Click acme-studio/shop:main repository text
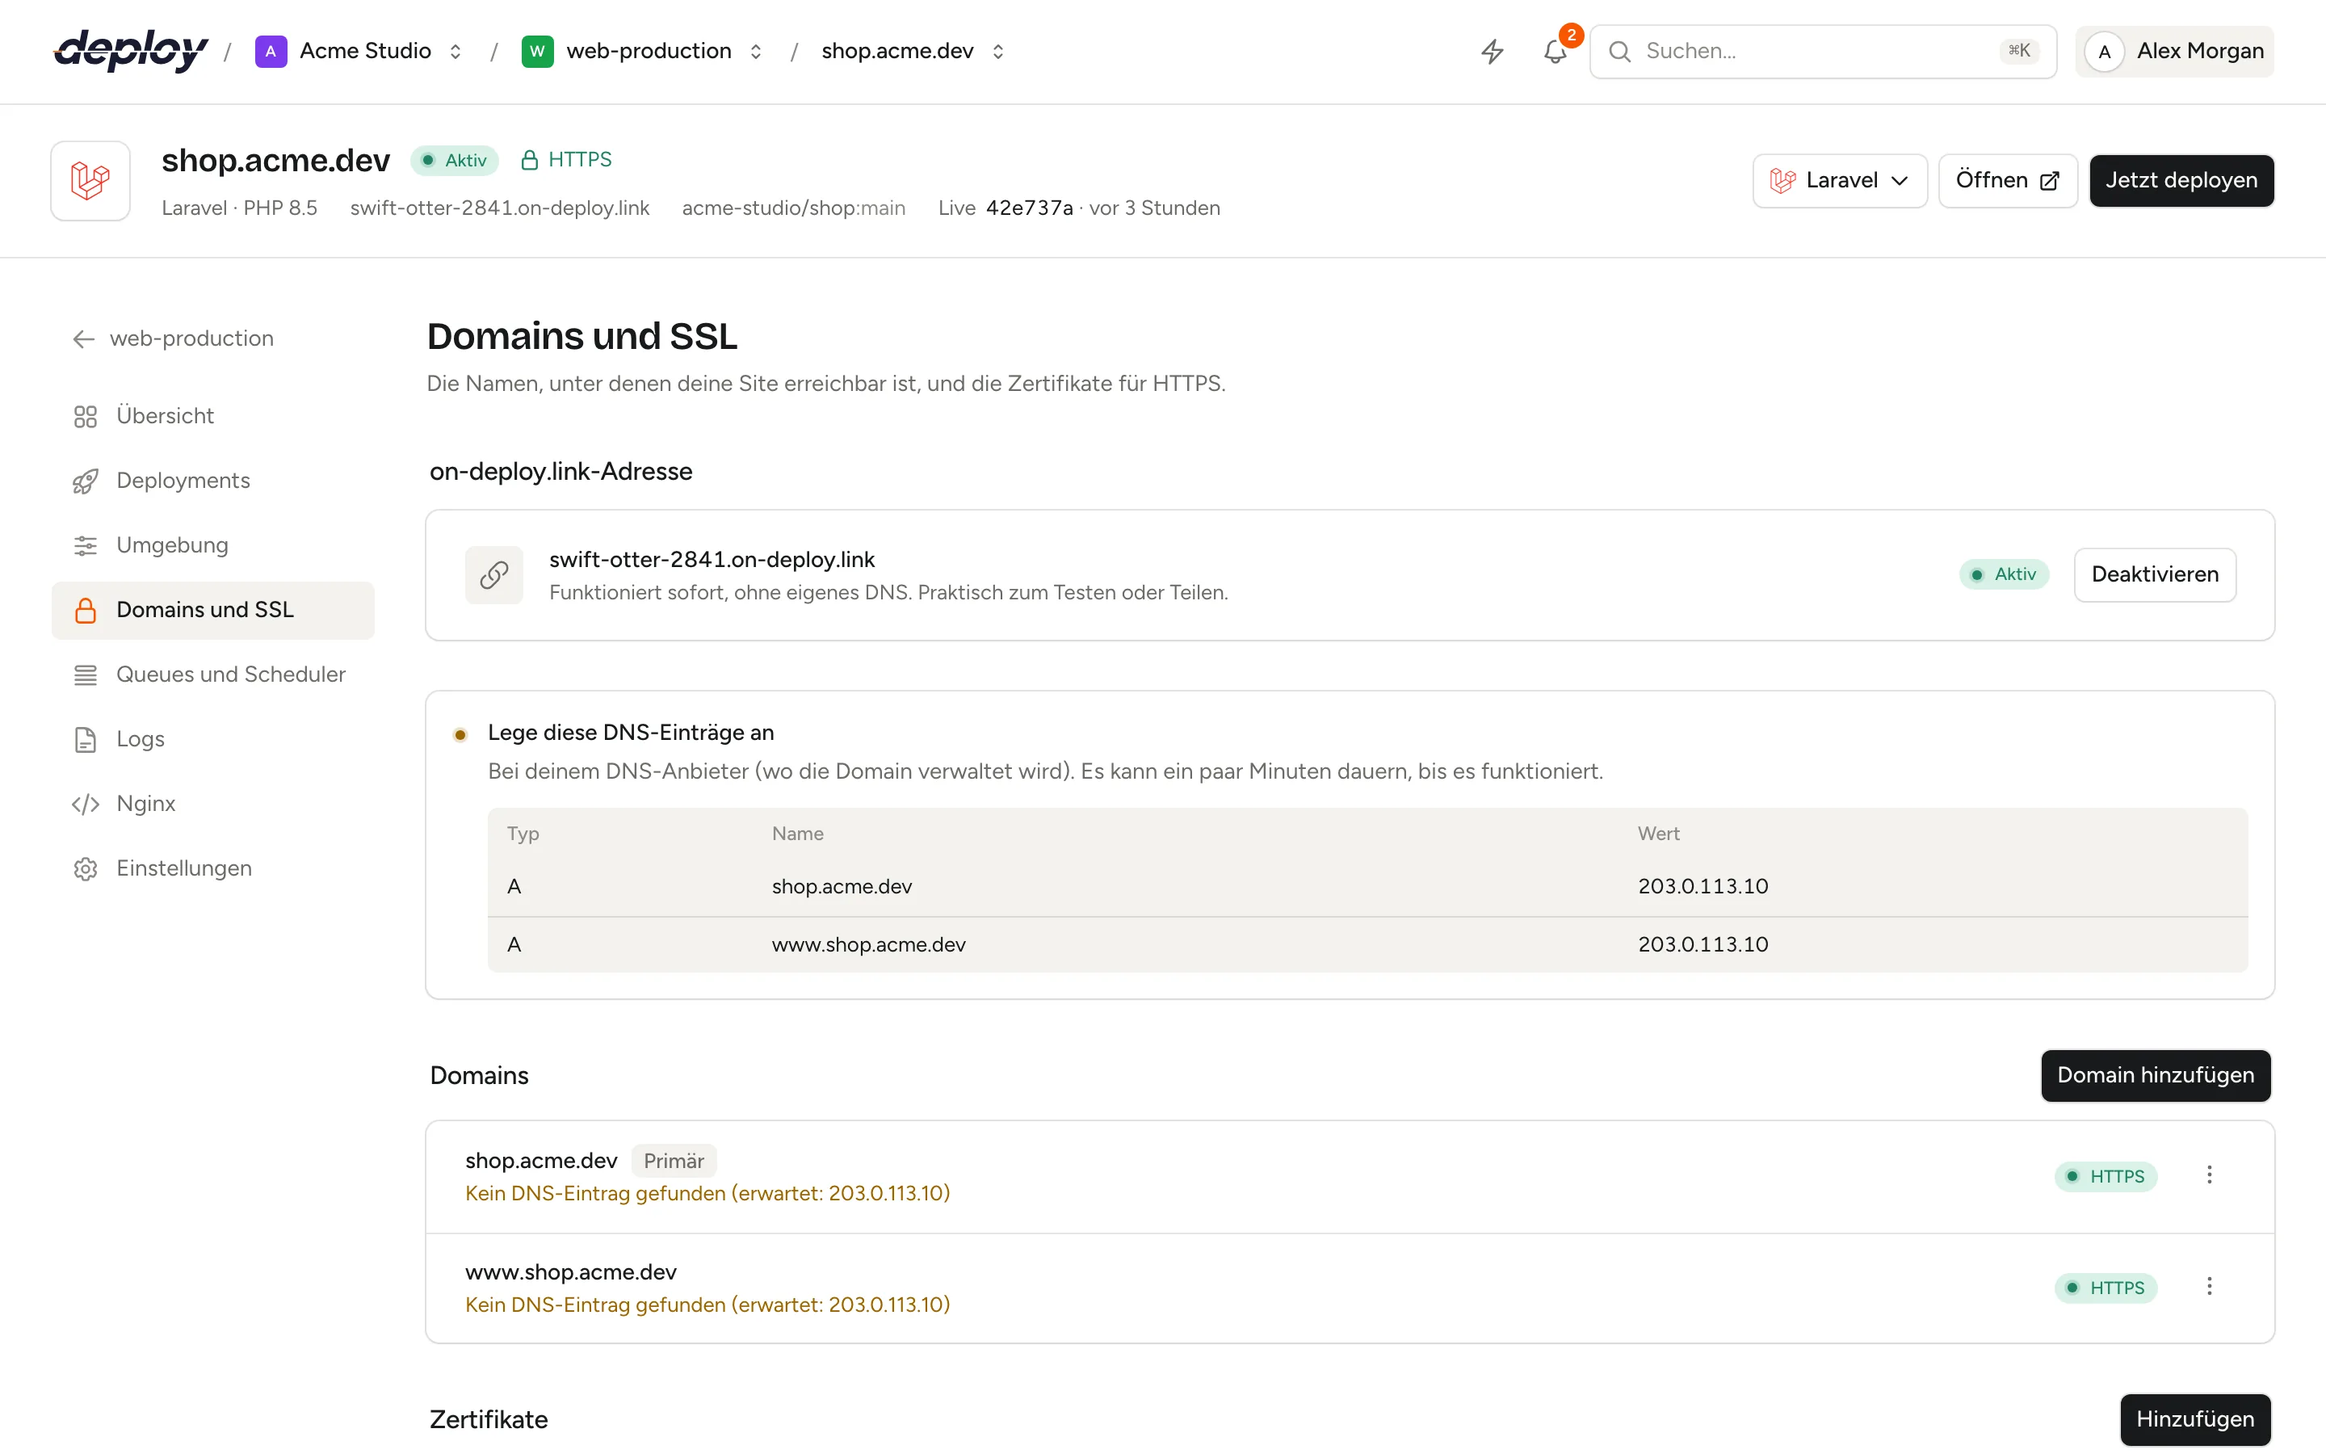 click(794, 208)
